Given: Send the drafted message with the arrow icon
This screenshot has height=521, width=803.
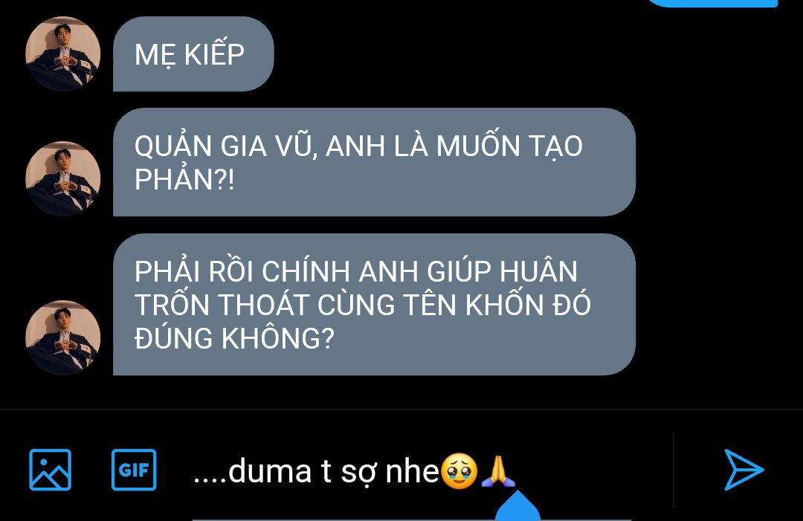Looking at the screenshot, I should (744, 470).
